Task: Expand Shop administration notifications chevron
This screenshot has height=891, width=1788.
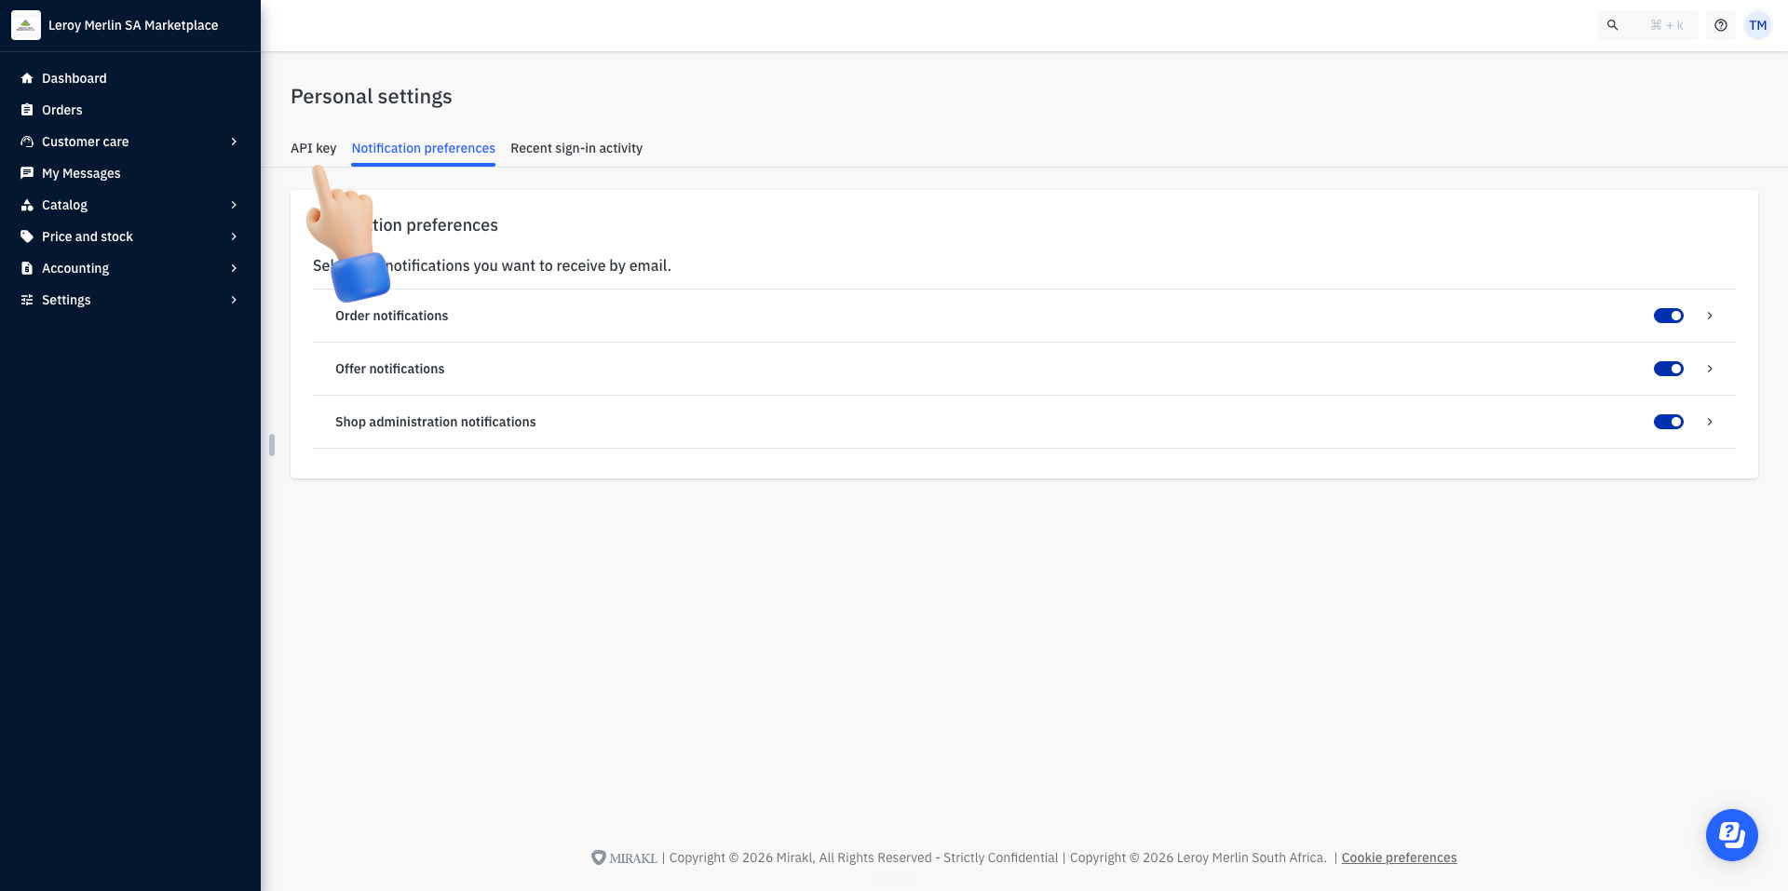Action: [1710, 422]
